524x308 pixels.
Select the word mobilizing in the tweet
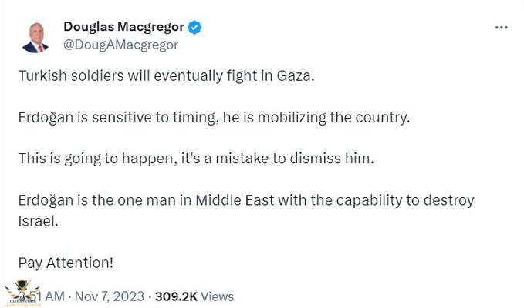point(292,118)
